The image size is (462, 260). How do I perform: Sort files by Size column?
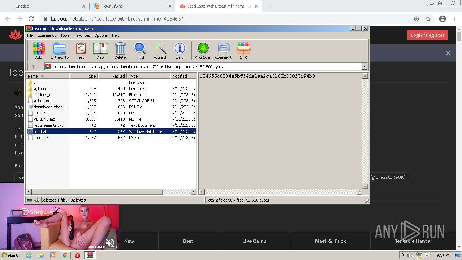[x=83, y=76]
